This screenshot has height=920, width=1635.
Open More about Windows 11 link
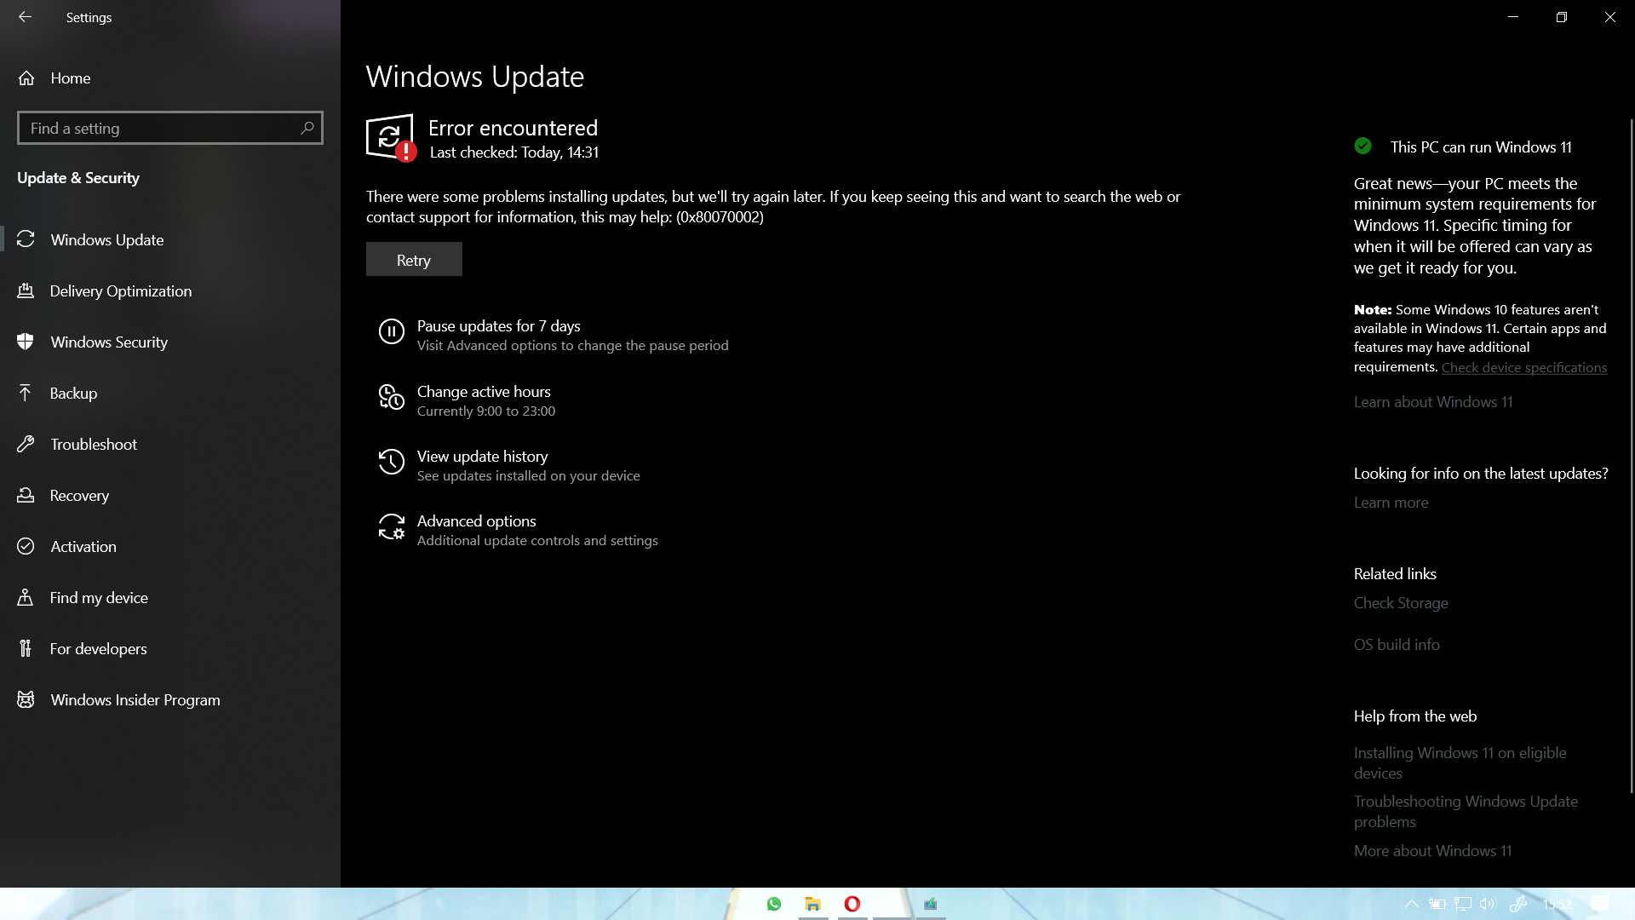pyautogui.click(x=1433, y=851)
